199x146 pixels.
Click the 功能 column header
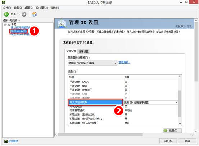pos(72,77)
